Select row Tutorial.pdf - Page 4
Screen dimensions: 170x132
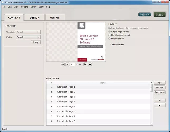[x=98, y=102]
